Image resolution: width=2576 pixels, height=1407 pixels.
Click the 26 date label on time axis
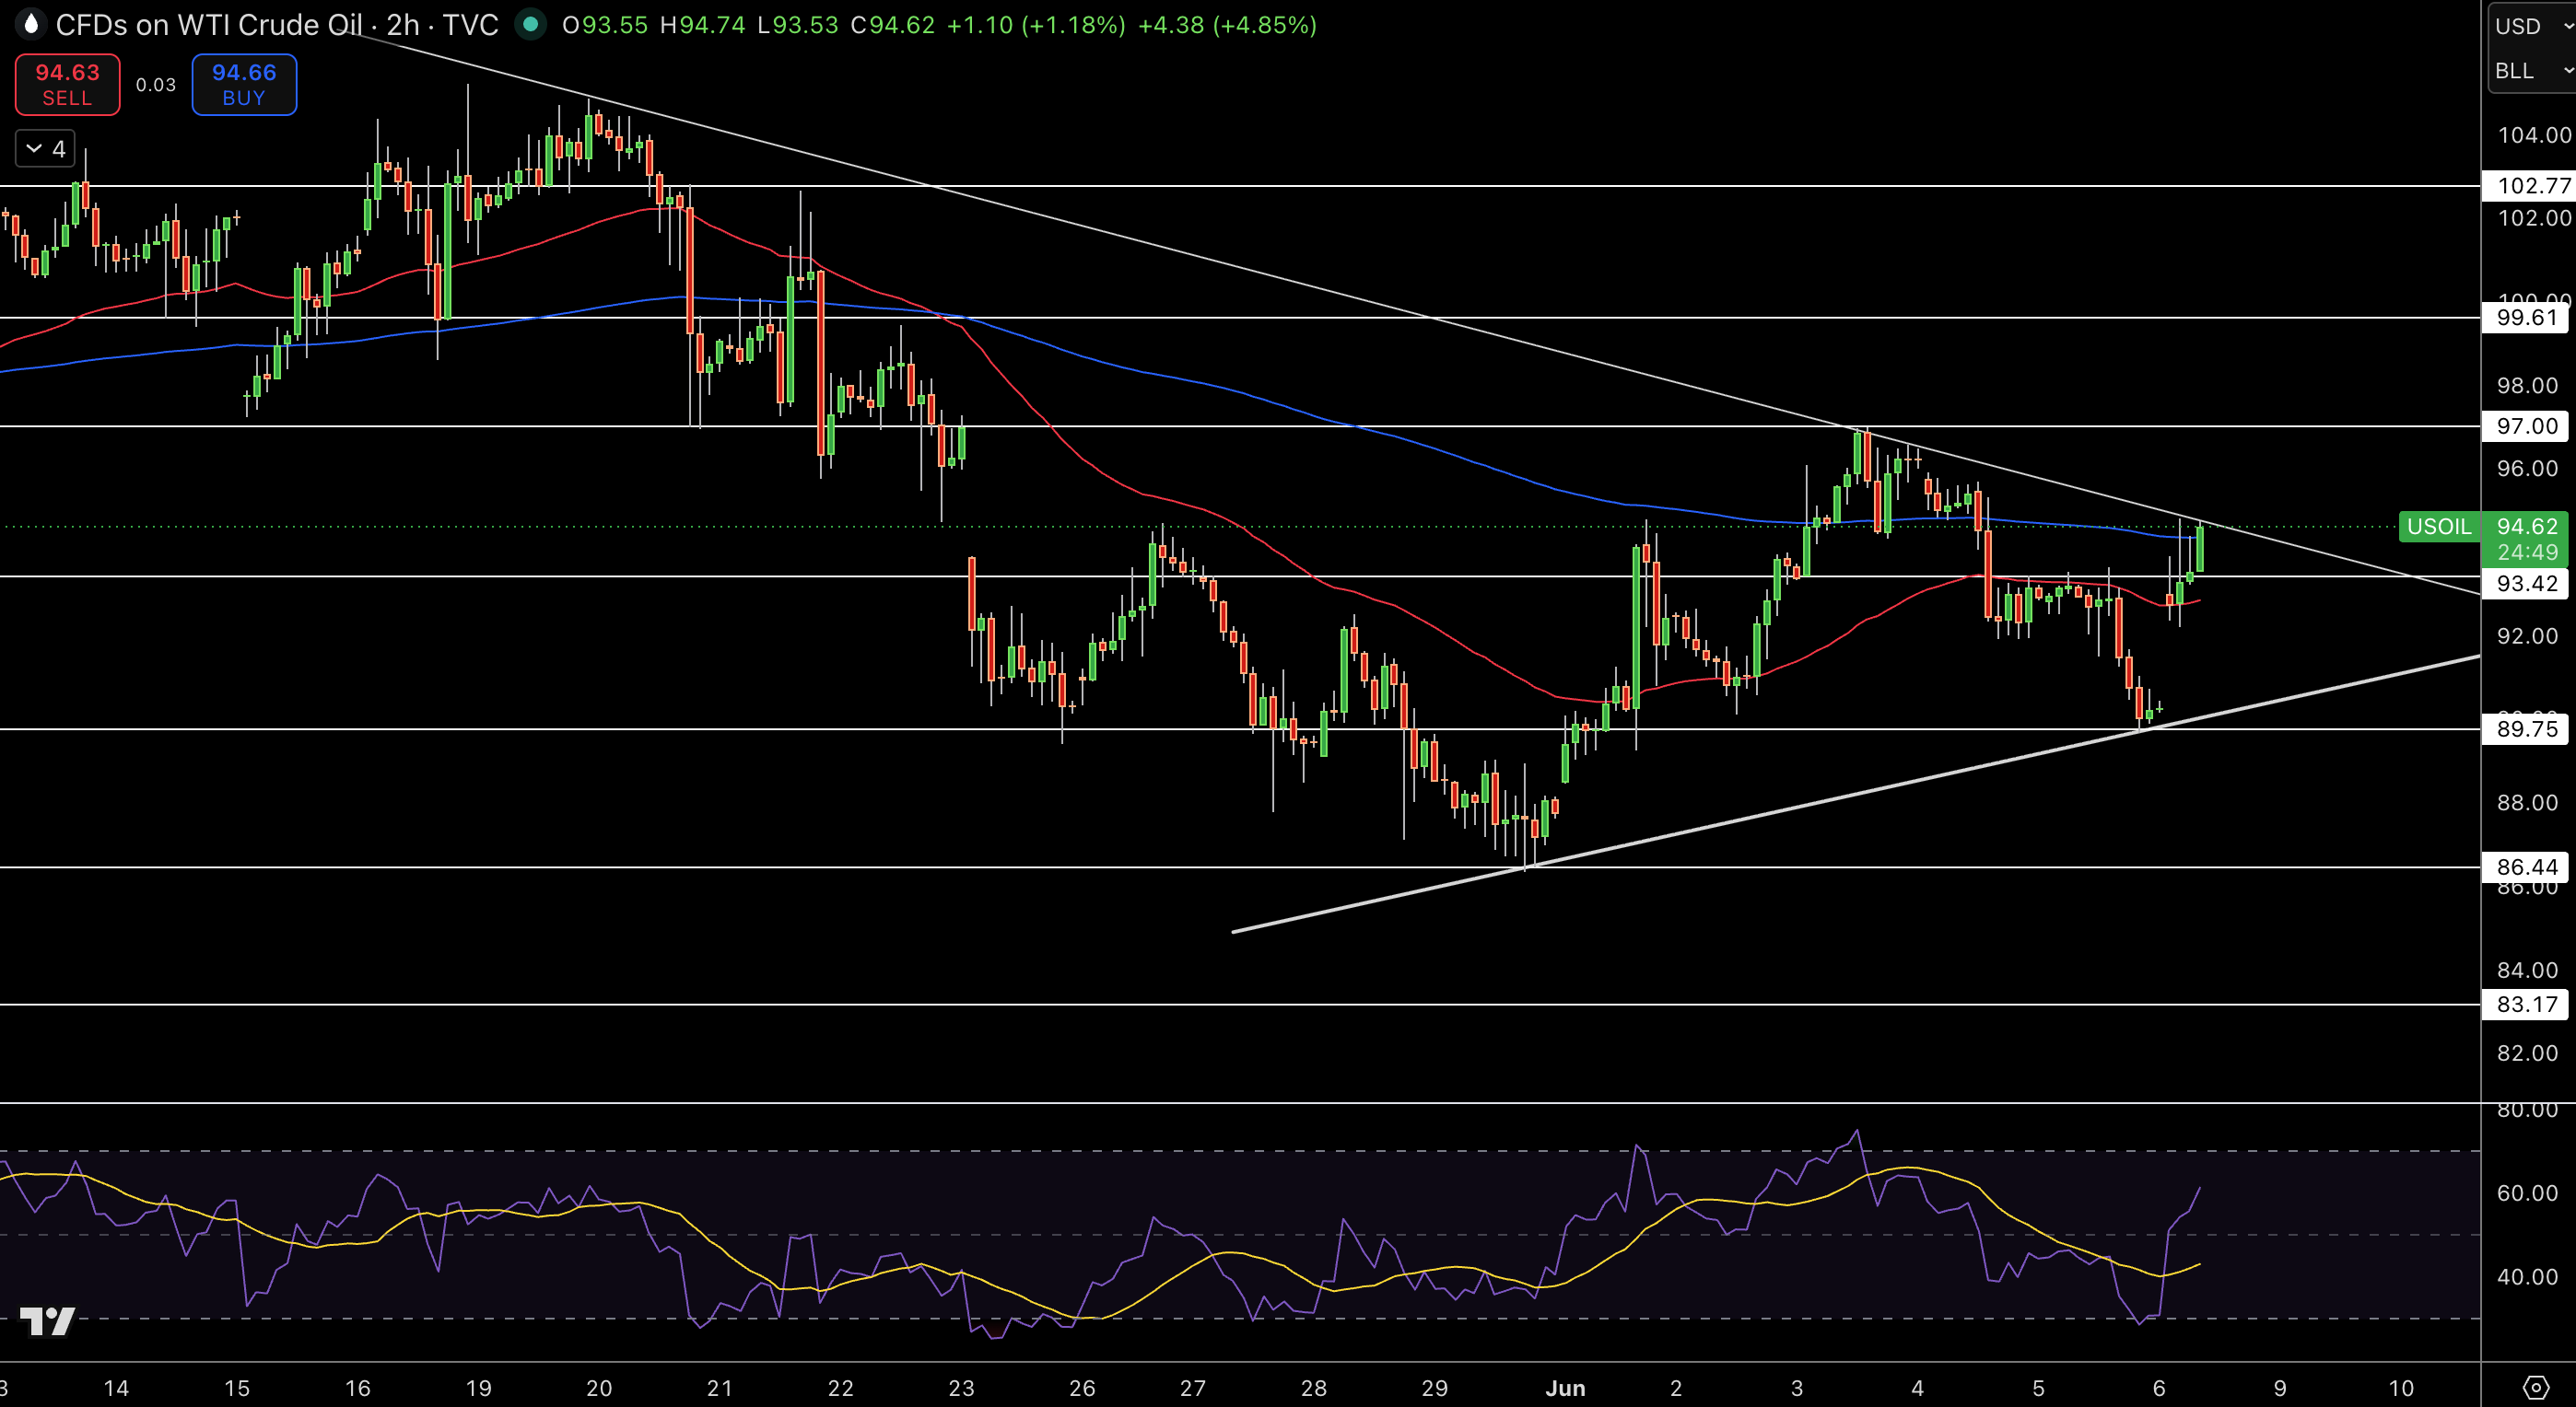(1082, 1388)
